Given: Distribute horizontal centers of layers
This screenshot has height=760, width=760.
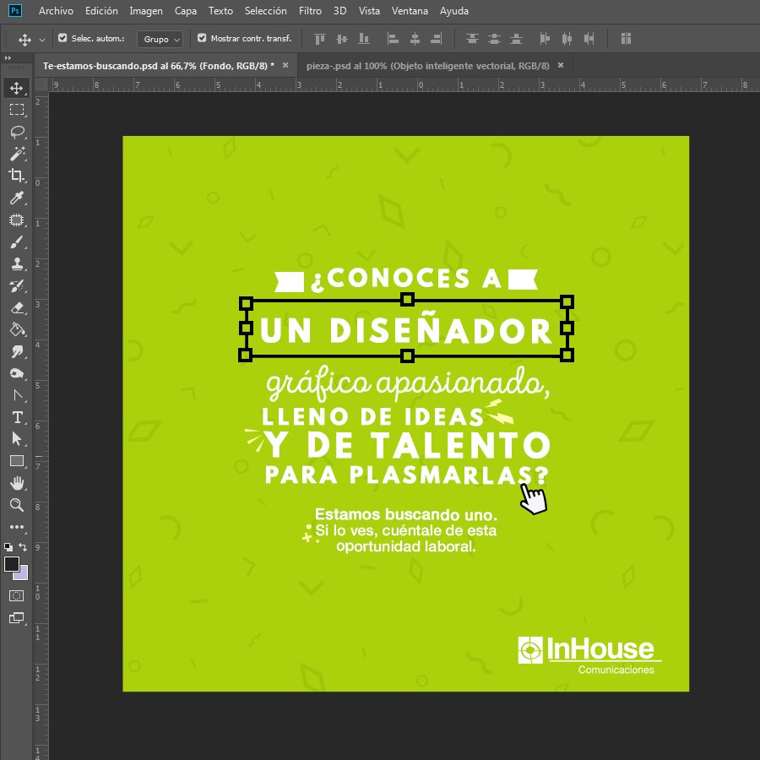Looking at the screenshot, I should tap(567, 39).
